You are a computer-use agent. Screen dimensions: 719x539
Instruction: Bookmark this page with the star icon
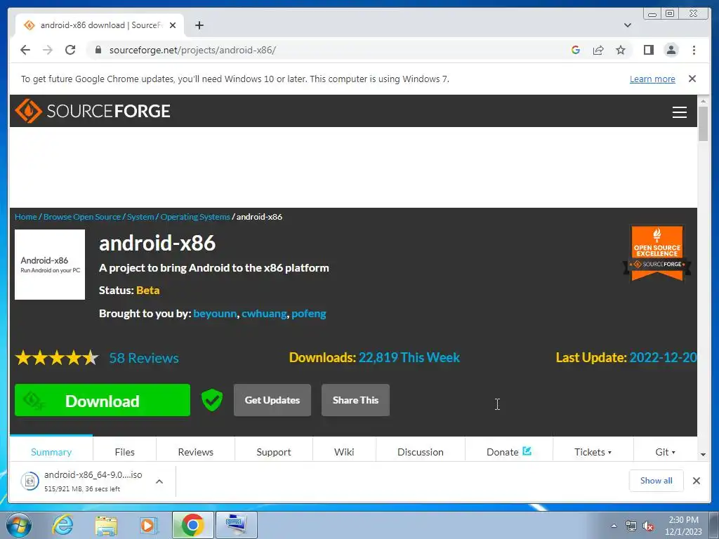621,50
